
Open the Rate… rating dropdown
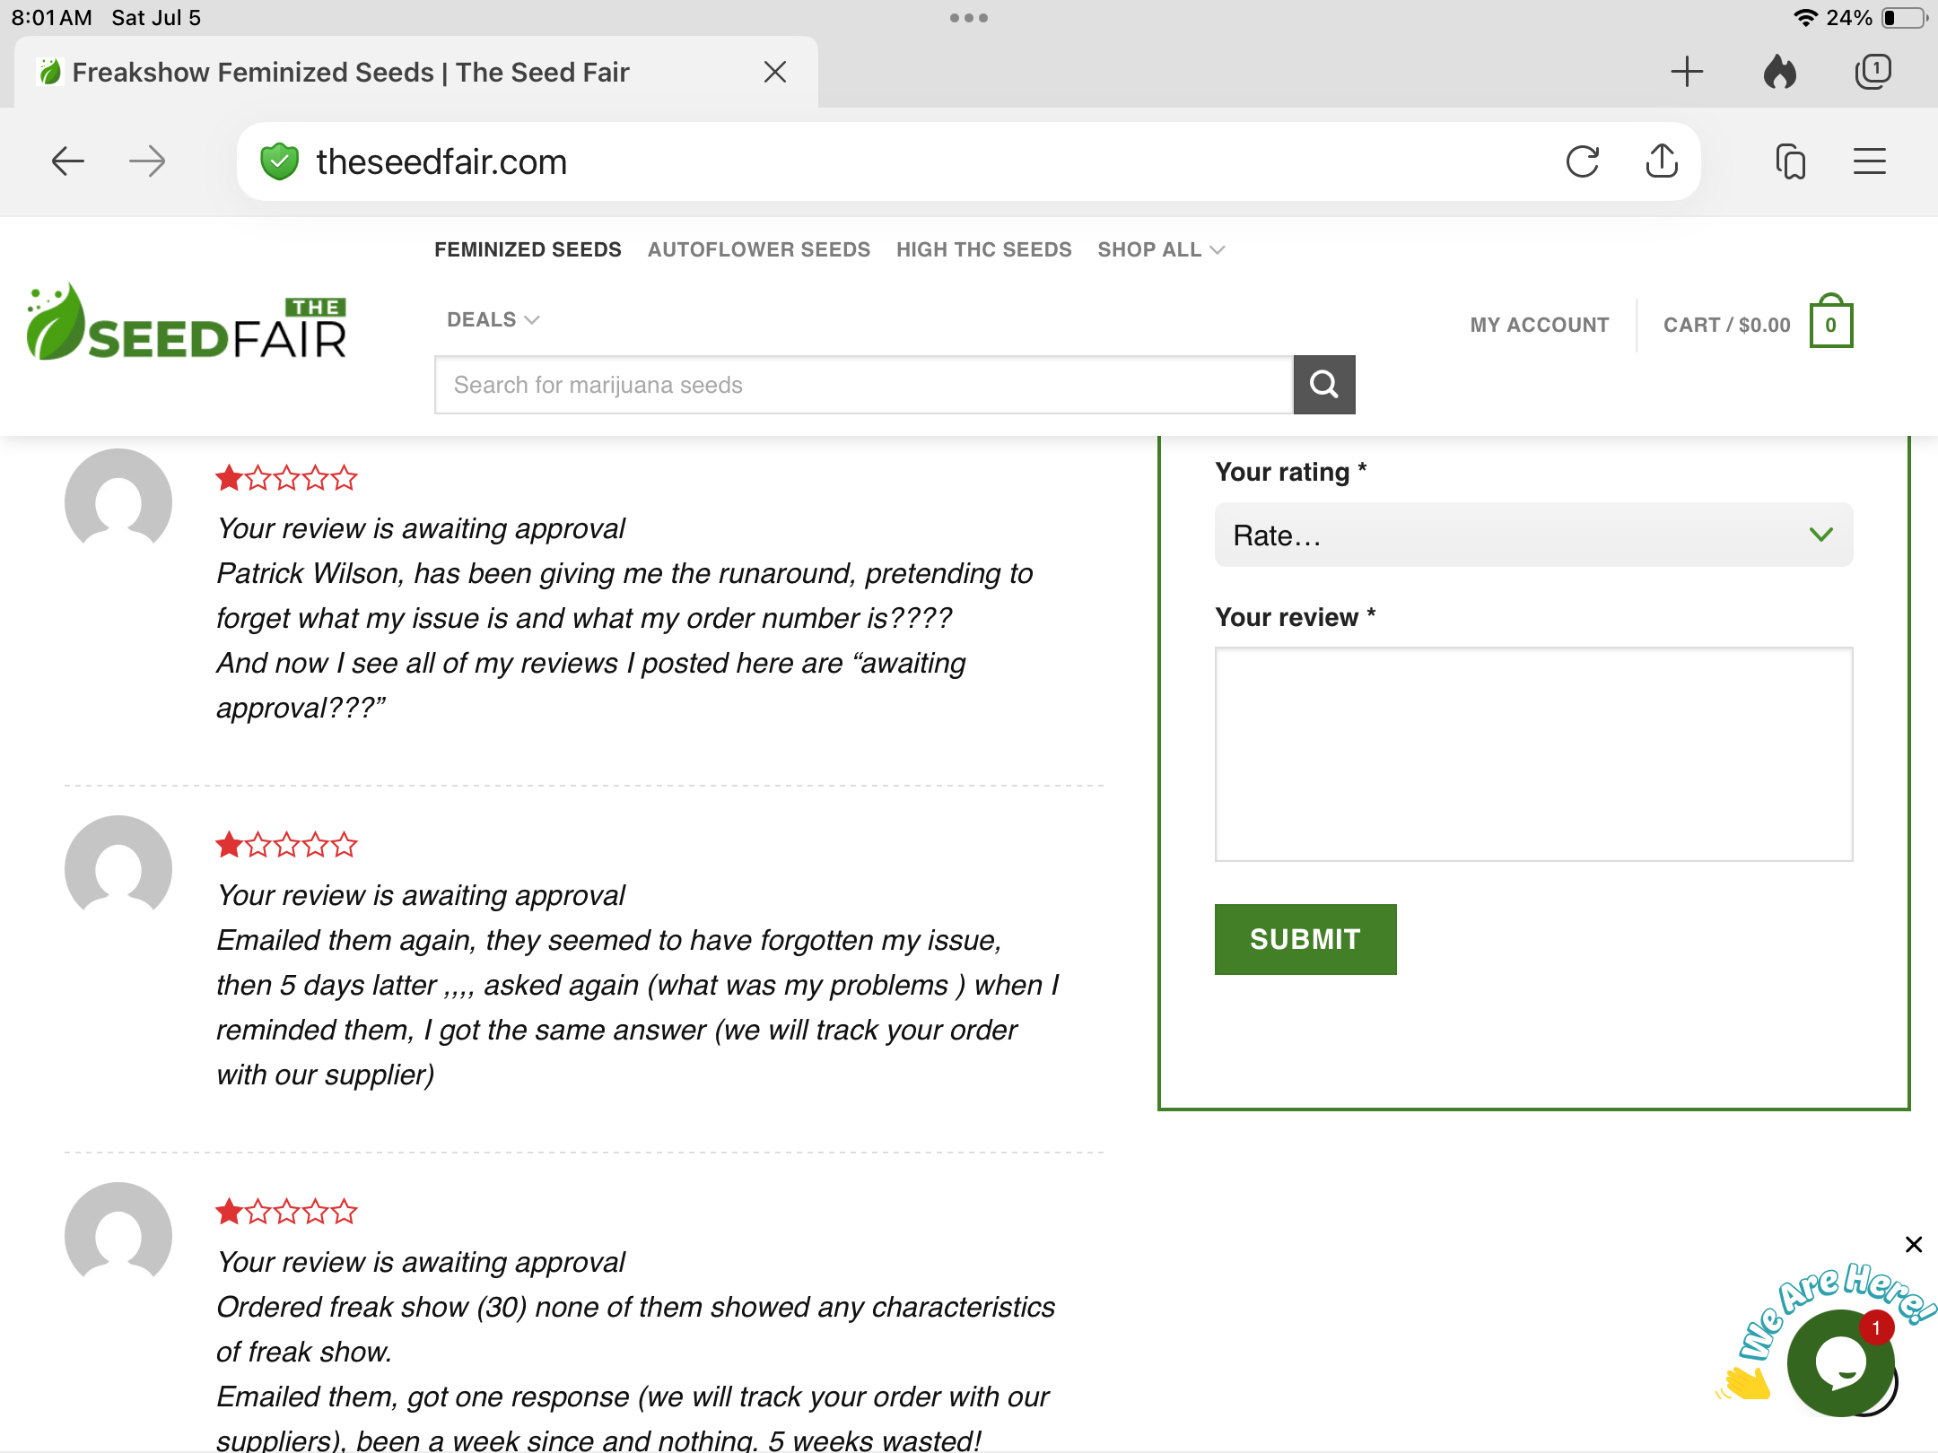pyautogui.click(x=1533, y=535)
